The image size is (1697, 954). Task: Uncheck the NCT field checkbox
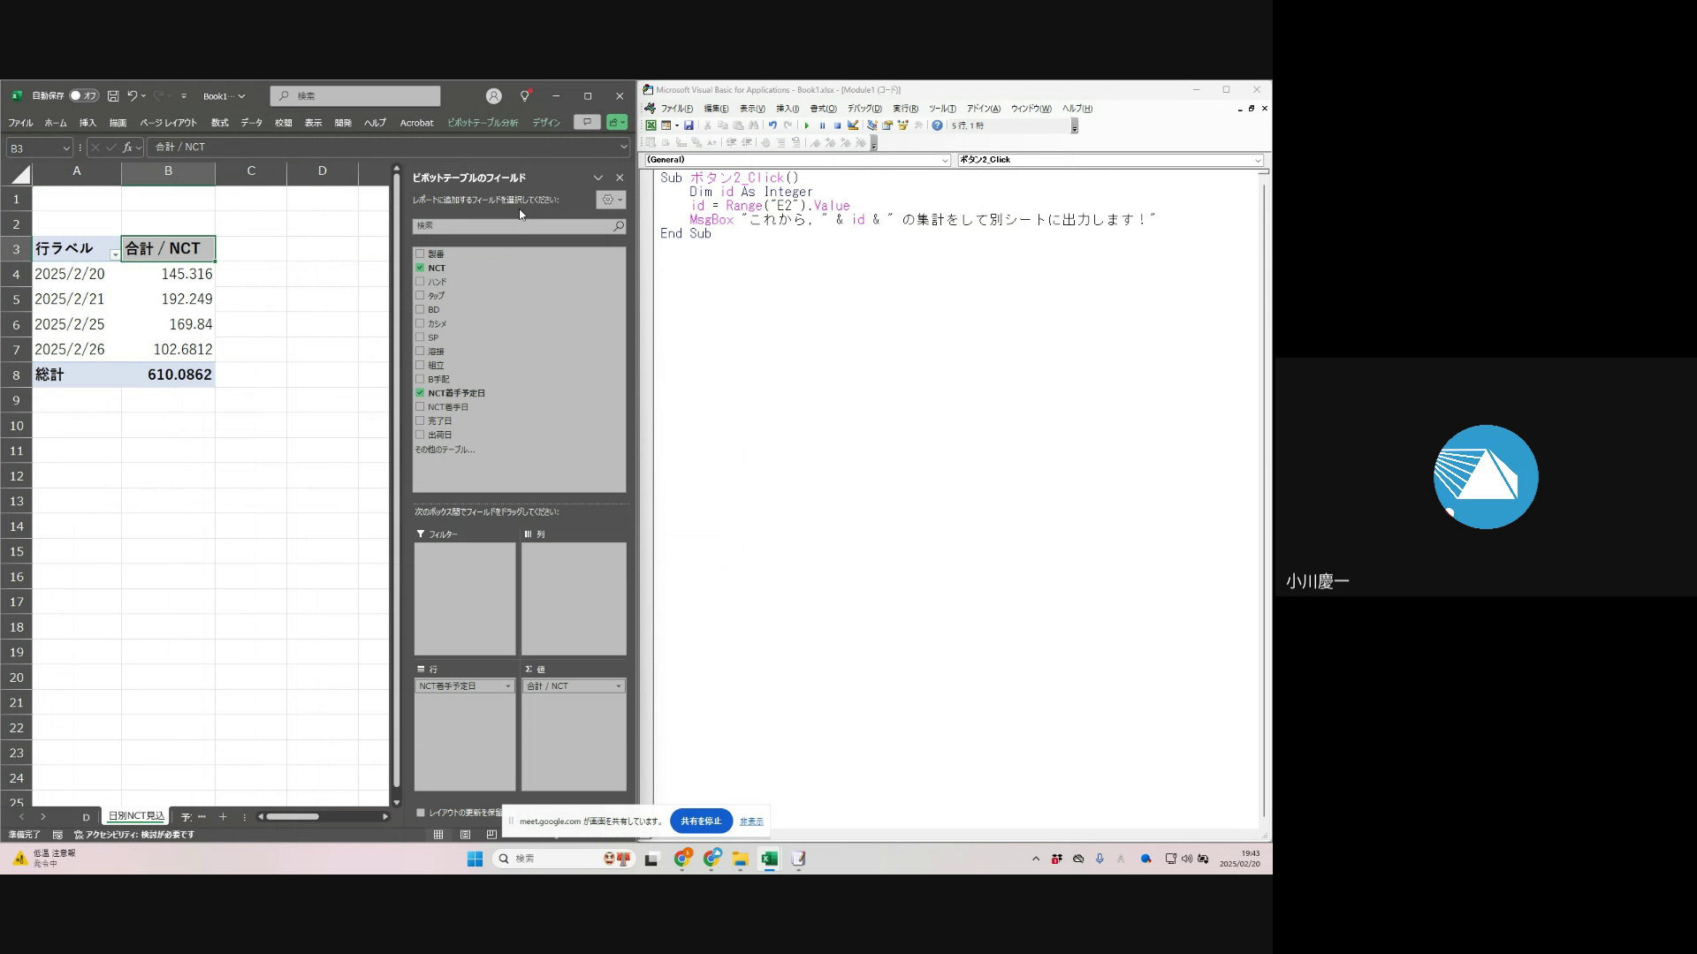click(421, 268)
